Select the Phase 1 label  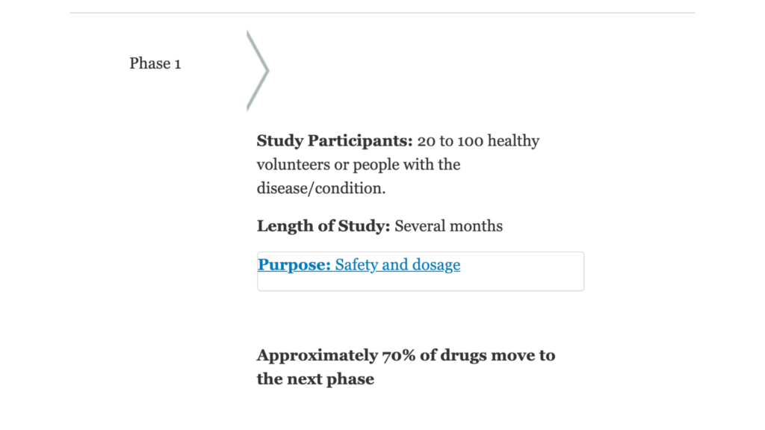tap(155, 63)
